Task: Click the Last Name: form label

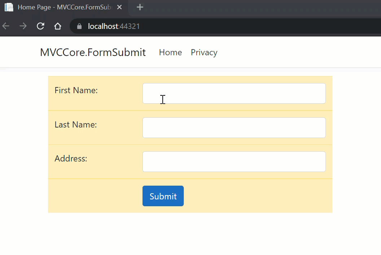Action: click(75, 125)
